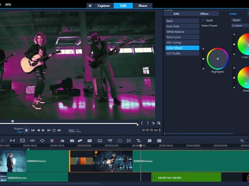This screenshot has width=249, height=186.
Task: Switch to the Capture tab
Action: [103, 6]
